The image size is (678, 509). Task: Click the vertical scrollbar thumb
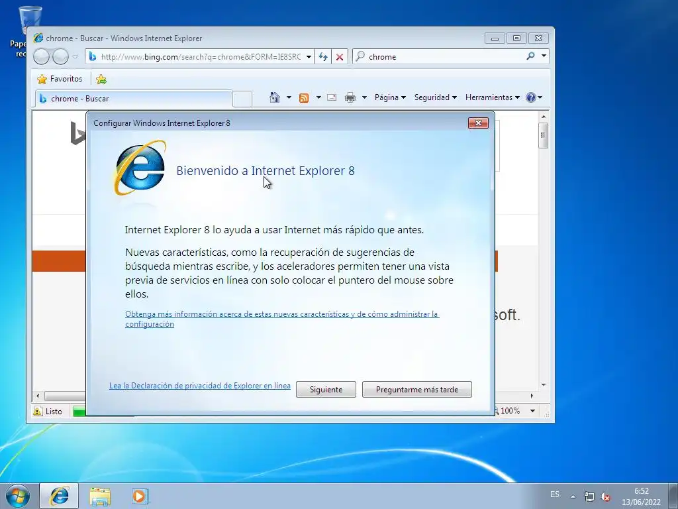click(x=544, y=135)
